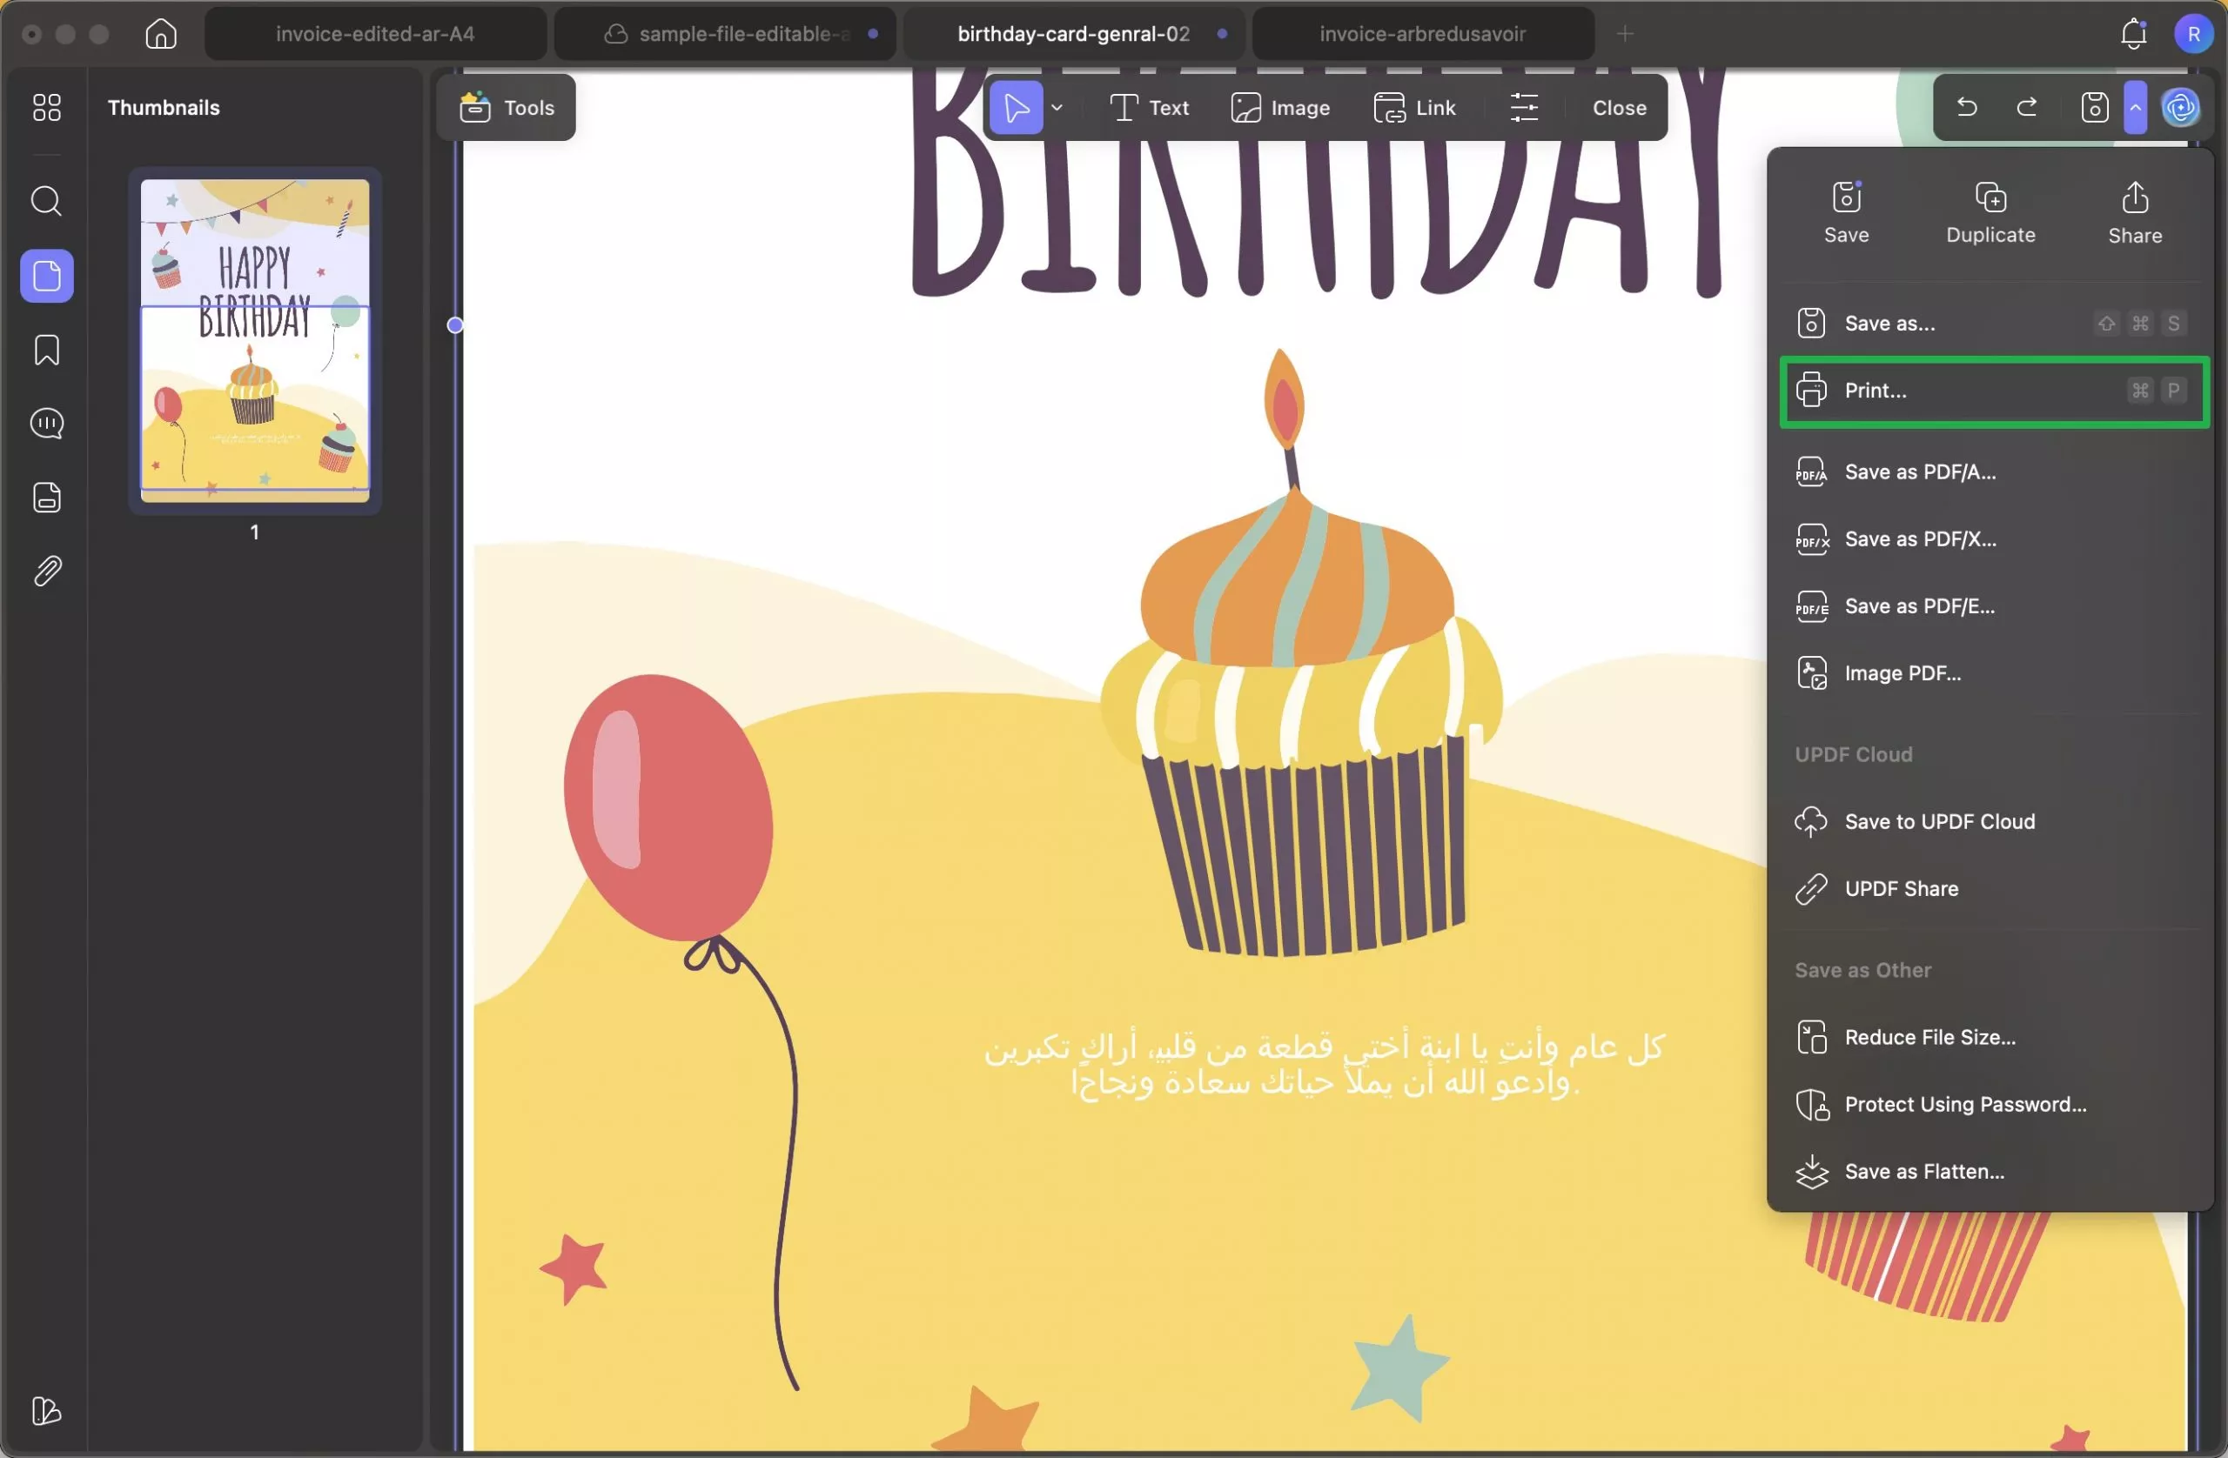This screenshot has height=1458, width=2228.
Task: Open UPDF AI assistant icon
Action: coord(2181,108)
